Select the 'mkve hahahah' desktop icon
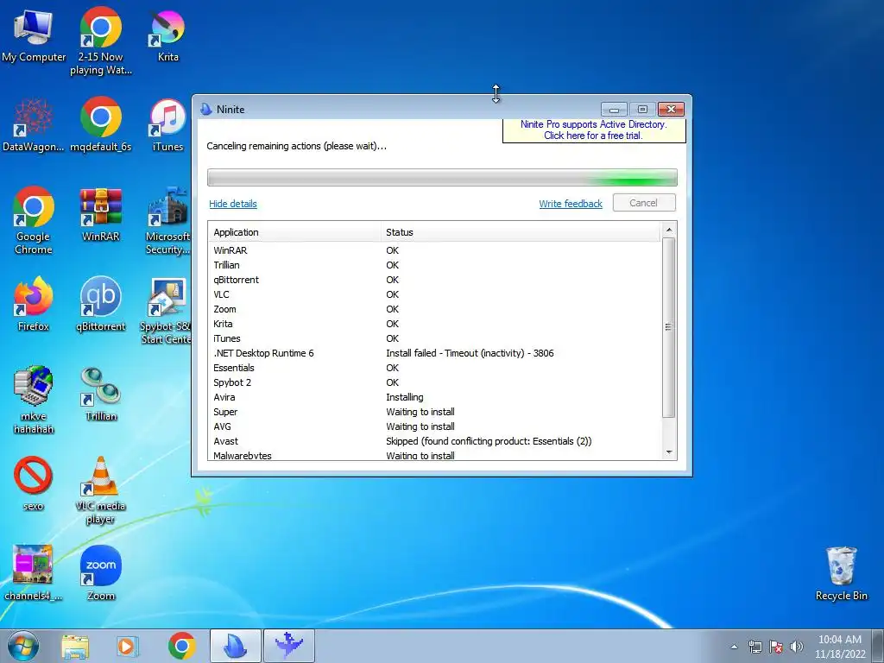 (34, 400)
